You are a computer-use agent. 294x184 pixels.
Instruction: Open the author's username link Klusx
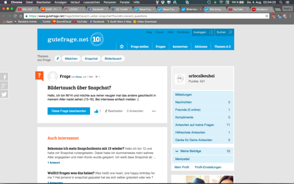79,77
